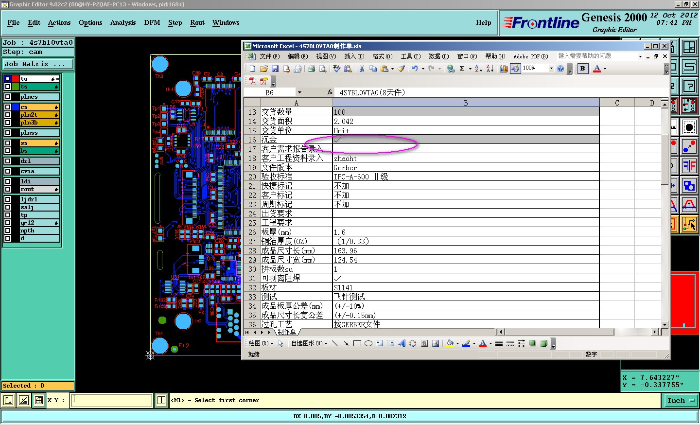The image size is (700, 426).
Task: Open the Genesis DFM menu
Action: coord(152,23)
